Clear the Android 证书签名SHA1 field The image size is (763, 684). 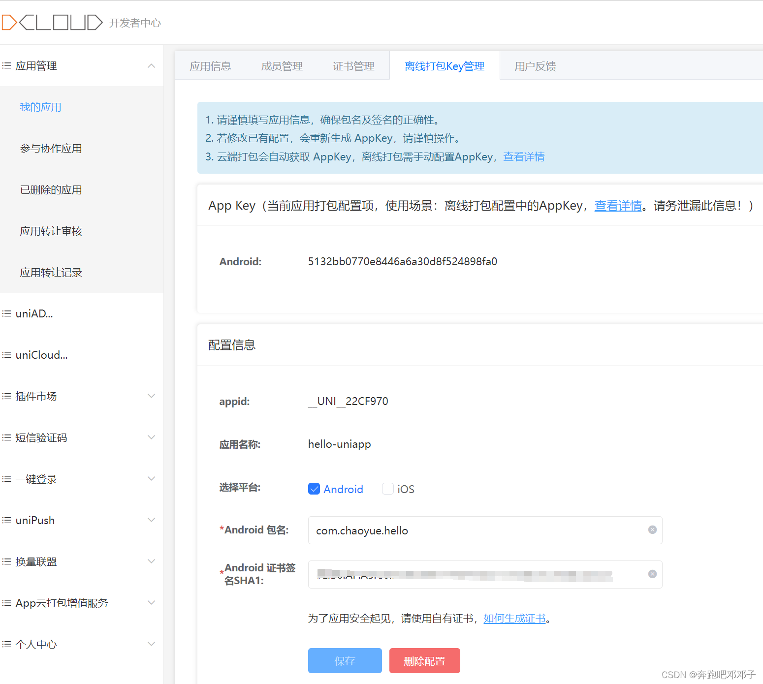pos(652,573)
